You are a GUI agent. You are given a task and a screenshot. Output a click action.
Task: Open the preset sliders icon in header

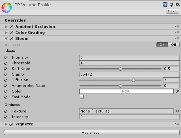coord(171,5)
